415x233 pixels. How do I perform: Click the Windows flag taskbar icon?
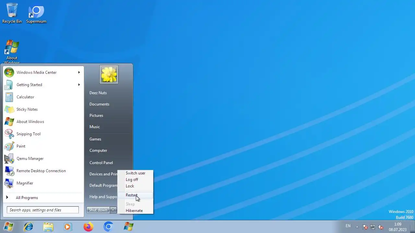coord(128,227)
